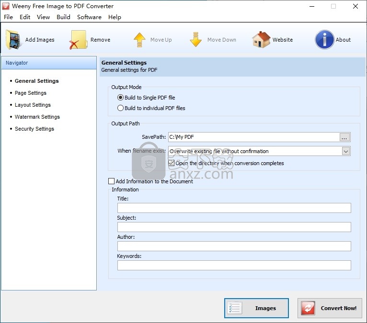Open the Website house icon
The width and height of the screenshot is (367, 323).
pos(261,40)
